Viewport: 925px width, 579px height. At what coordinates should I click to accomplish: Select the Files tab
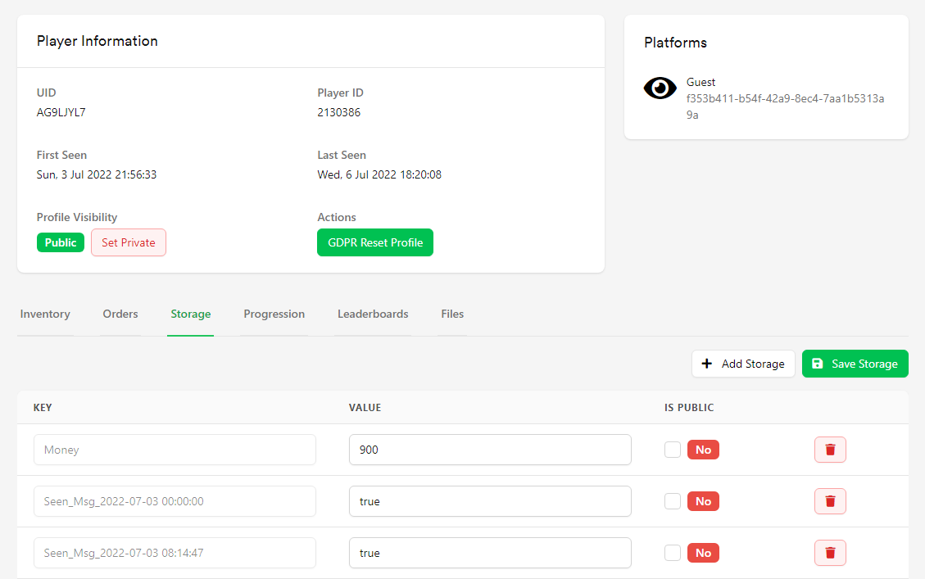[x=452, y=314]
